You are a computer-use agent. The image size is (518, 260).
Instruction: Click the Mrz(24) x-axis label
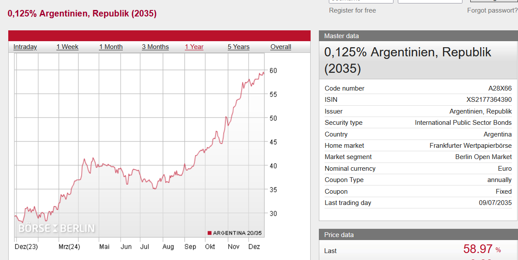pos(69,247)
